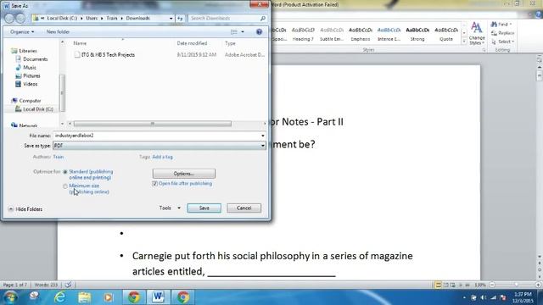Apply the Heading 7 style in Word

[x=303, y=34]
